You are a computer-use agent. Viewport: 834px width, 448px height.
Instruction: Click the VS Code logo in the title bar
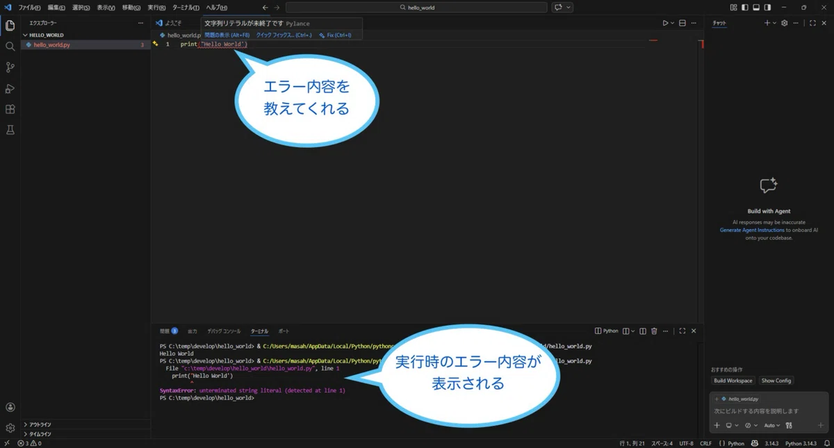8,7
